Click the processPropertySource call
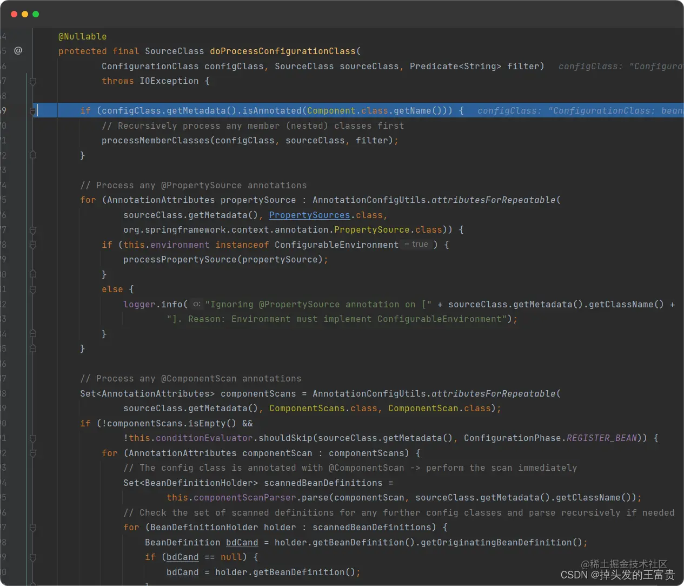 [x=180, y=259]
